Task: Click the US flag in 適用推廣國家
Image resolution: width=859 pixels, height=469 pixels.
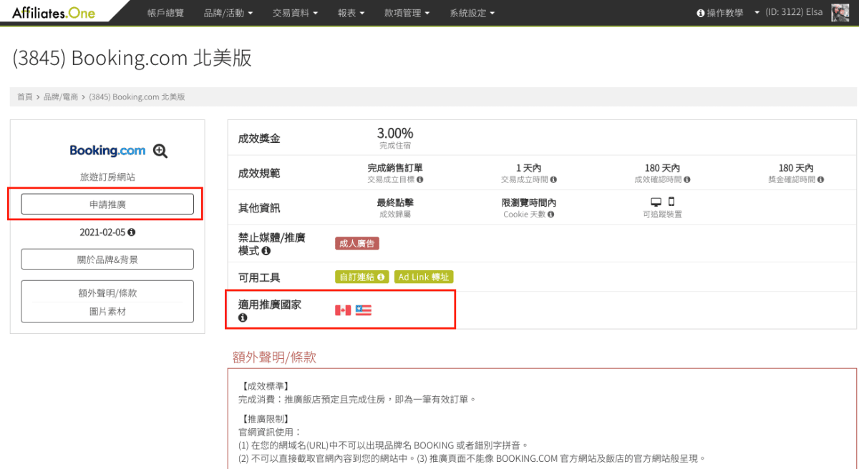Action: pos(363,310)
